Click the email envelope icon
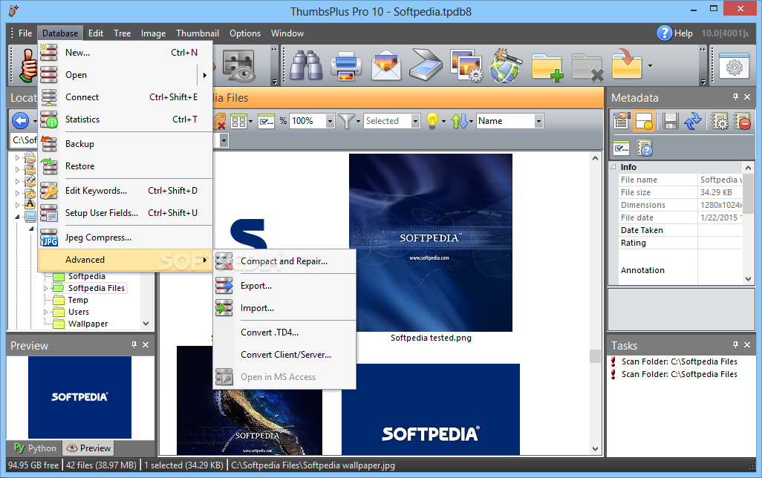 [x=386, y=65]
